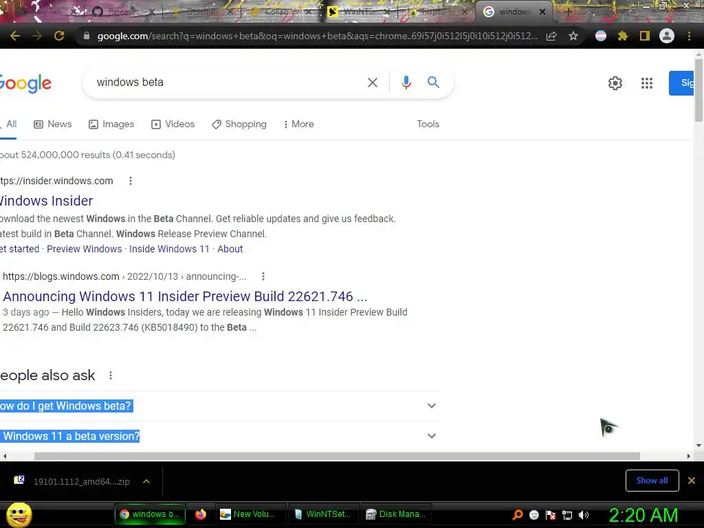Switch to the New Volume taskbar window
This screenshot has height=528, width=704.
pos(250,514)
